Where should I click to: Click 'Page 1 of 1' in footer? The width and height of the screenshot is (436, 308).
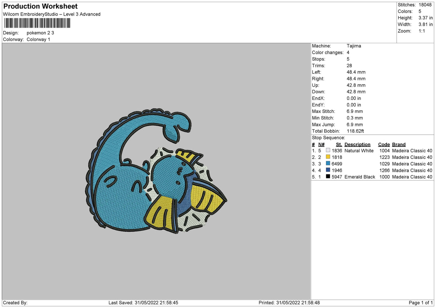[421, 303]
